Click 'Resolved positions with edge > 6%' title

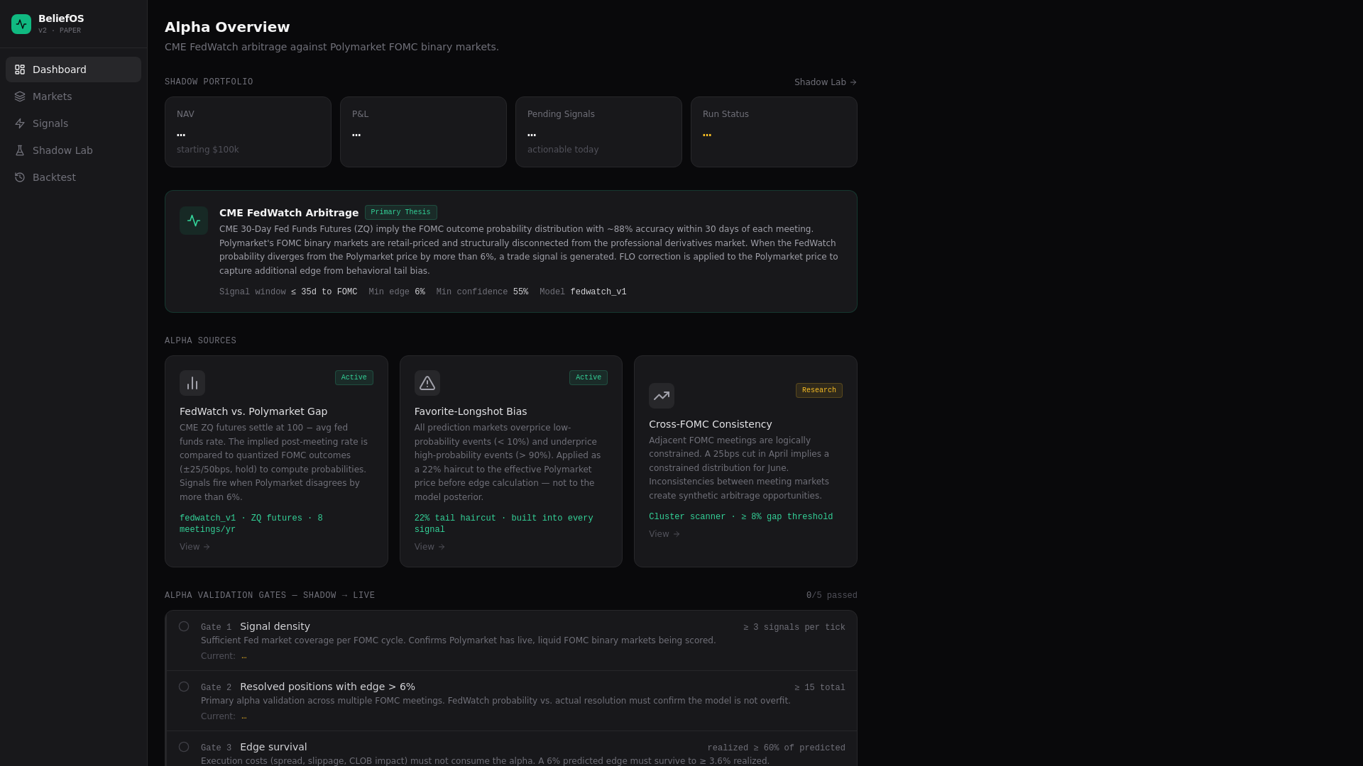pyautogui.click(x=327, y=687)
